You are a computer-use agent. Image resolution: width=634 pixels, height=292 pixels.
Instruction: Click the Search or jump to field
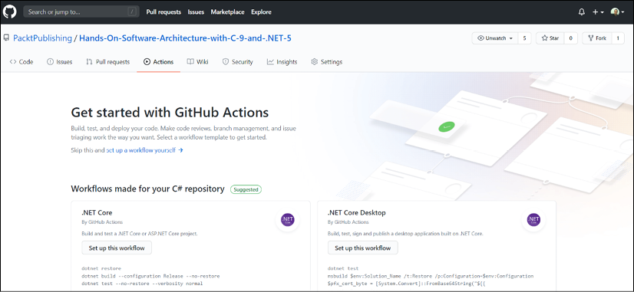pyautogui.click(x=81, y=11)
